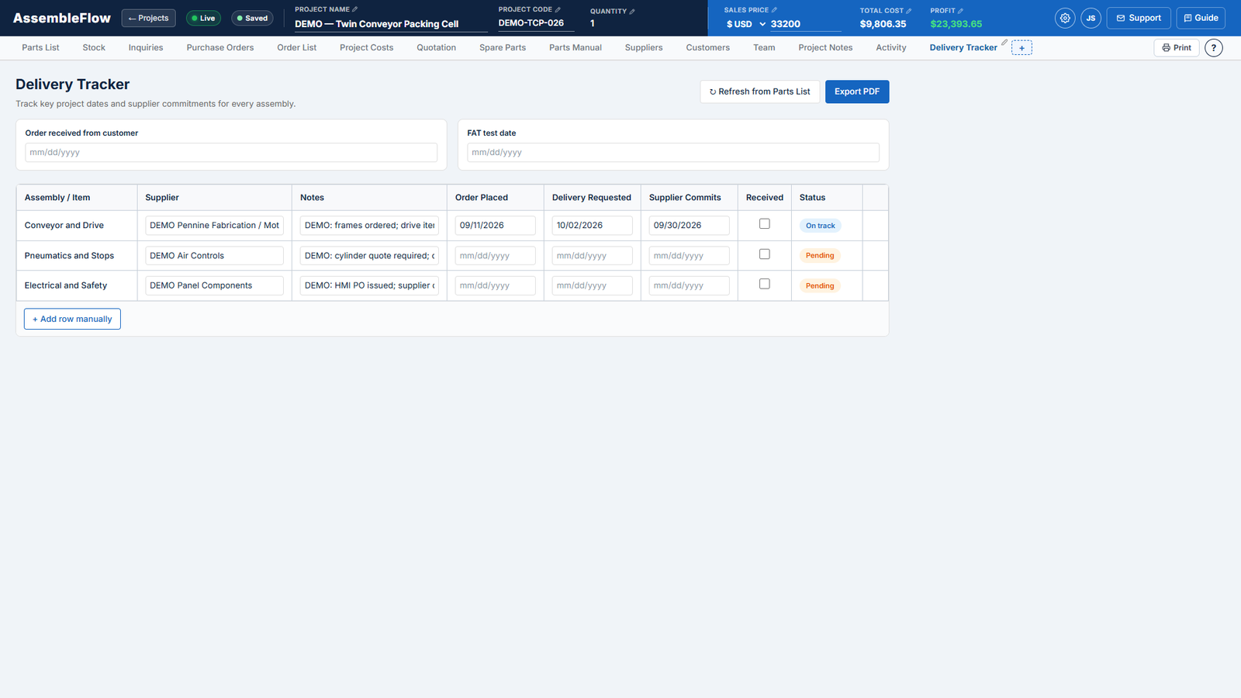This screenshot has width=1241, height=698.
Task: Click the help question mark icon
Action: pyautogui.click(x=1214, y=48)
